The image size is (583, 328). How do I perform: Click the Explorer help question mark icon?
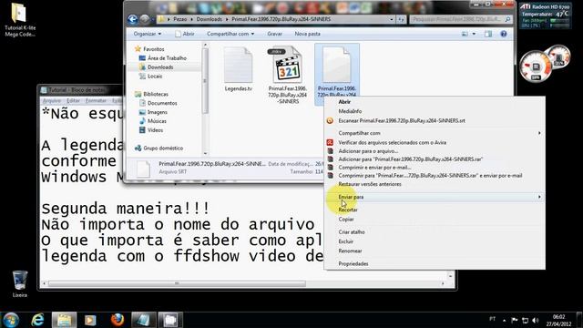point(504,34)
